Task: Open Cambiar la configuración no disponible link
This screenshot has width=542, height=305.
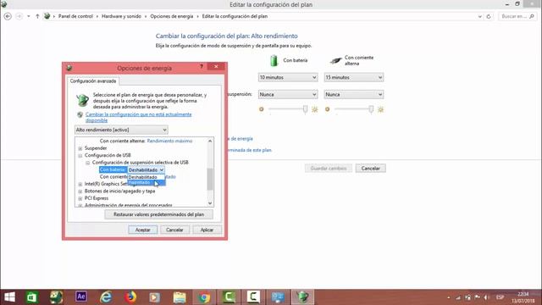Action: click(x=138, y=117)
